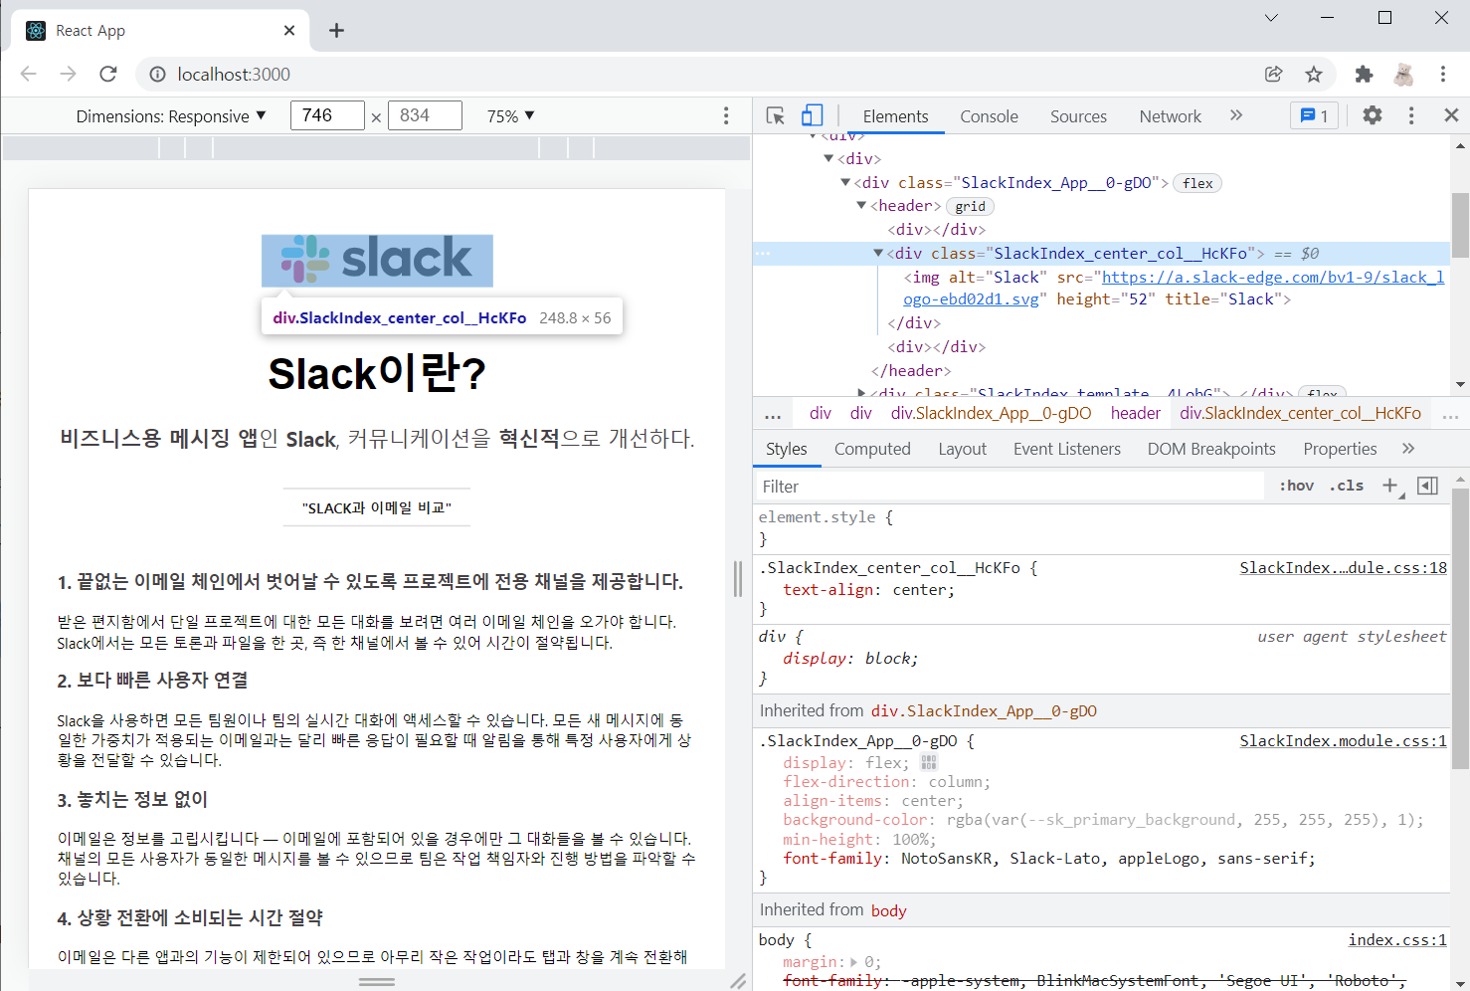Click the Slack logo image
Viewport: 1470px width, 991px height.
click(377, 259)
